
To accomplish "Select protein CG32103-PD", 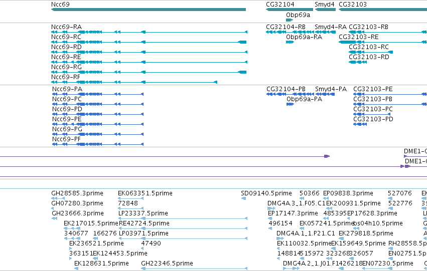I will 360,125.
